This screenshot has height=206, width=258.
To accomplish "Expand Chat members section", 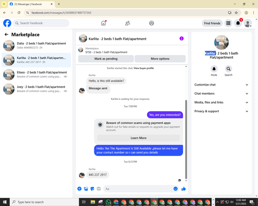I will [x=221, y=94].
